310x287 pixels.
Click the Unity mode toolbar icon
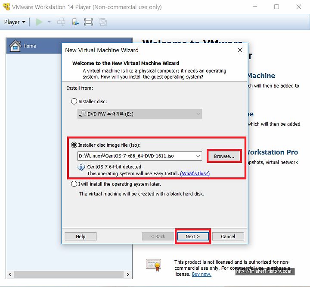102,22
